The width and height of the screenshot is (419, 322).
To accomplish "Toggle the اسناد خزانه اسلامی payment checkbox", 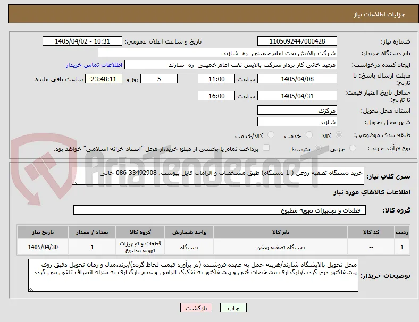I will point(266,148).
